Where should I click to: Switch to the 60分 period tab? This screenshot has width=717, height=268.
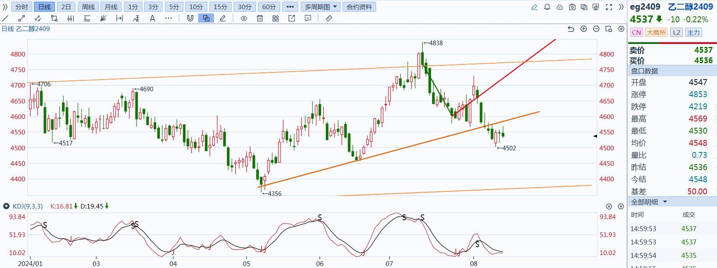[269, 7]
